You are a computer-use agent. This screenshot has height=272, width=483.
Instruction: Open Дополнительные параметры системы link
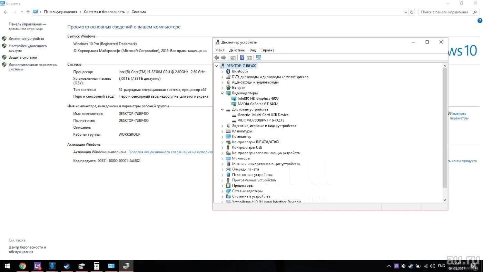click(33, 67)
